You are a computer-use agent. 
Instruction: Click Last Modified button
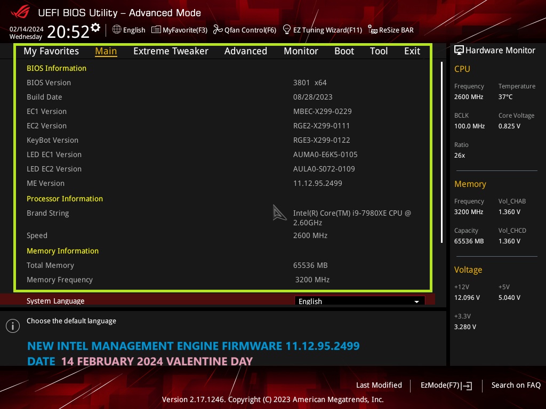pyautogui.click(x=379, y=385)
